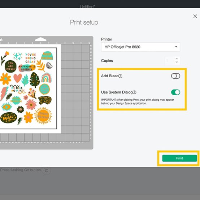Click the refresh icon beside Go button text
This screenshot has height=200, width=200.
47,170
